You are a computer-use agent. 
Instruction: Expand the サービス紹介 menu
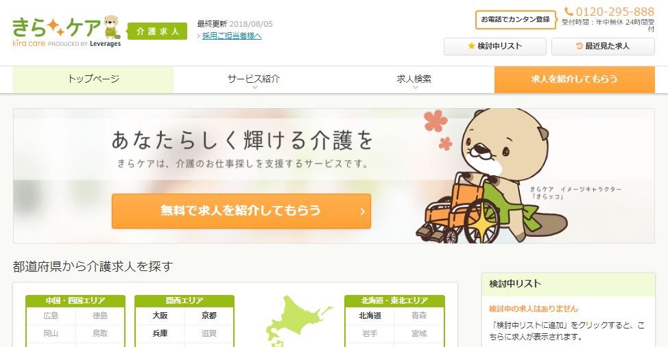tap(254, 79)
